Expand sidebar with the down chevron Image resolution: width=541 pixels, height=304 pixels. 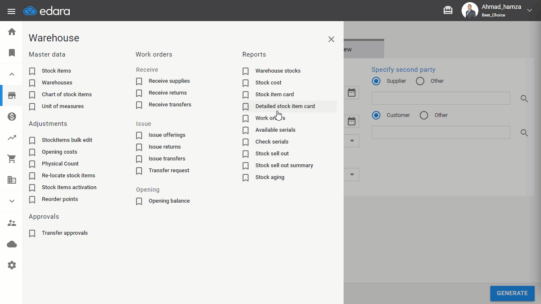[x=12, y=201]
